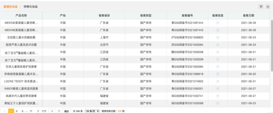
Task: Click the 备案信息 column header
Action: pyautogui.click(x=218, y=15)
